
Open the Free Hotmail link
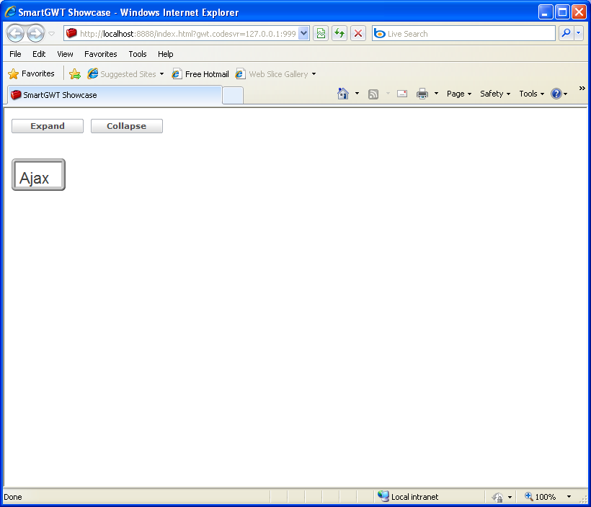[x=200, y=74]
